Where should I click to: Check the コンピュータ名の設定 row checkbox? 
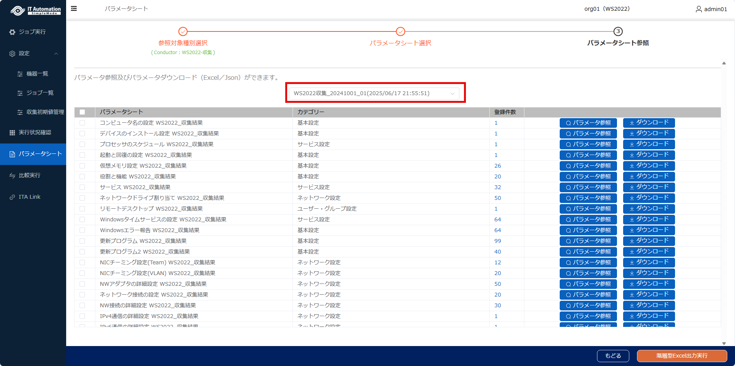pyautogui.click(x=82, y=123)
